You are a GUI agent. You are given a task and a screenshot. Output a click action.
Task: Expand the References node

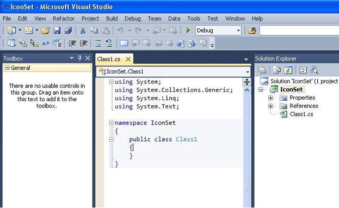pyautogui.click(x=270, y=106)
